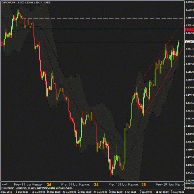Click the 13 Dec 00:00 time label

(38, 192)
